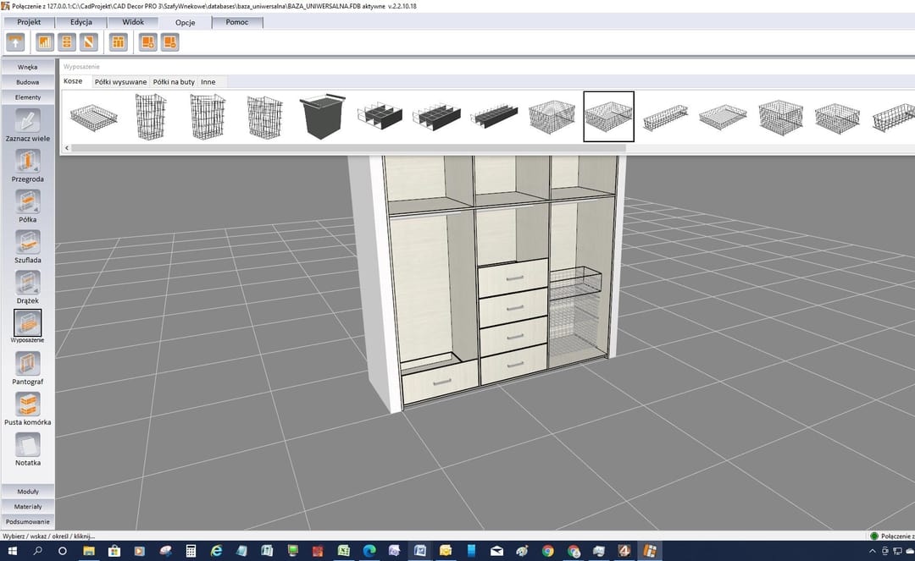Expand the Moduły section
This screenshot has height=561, width=915.
[27, 491]
